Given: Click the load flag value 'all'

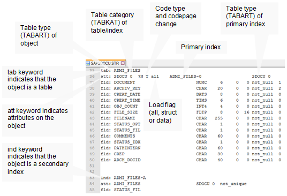Looking at the screenshot, I should pos(155,77).
